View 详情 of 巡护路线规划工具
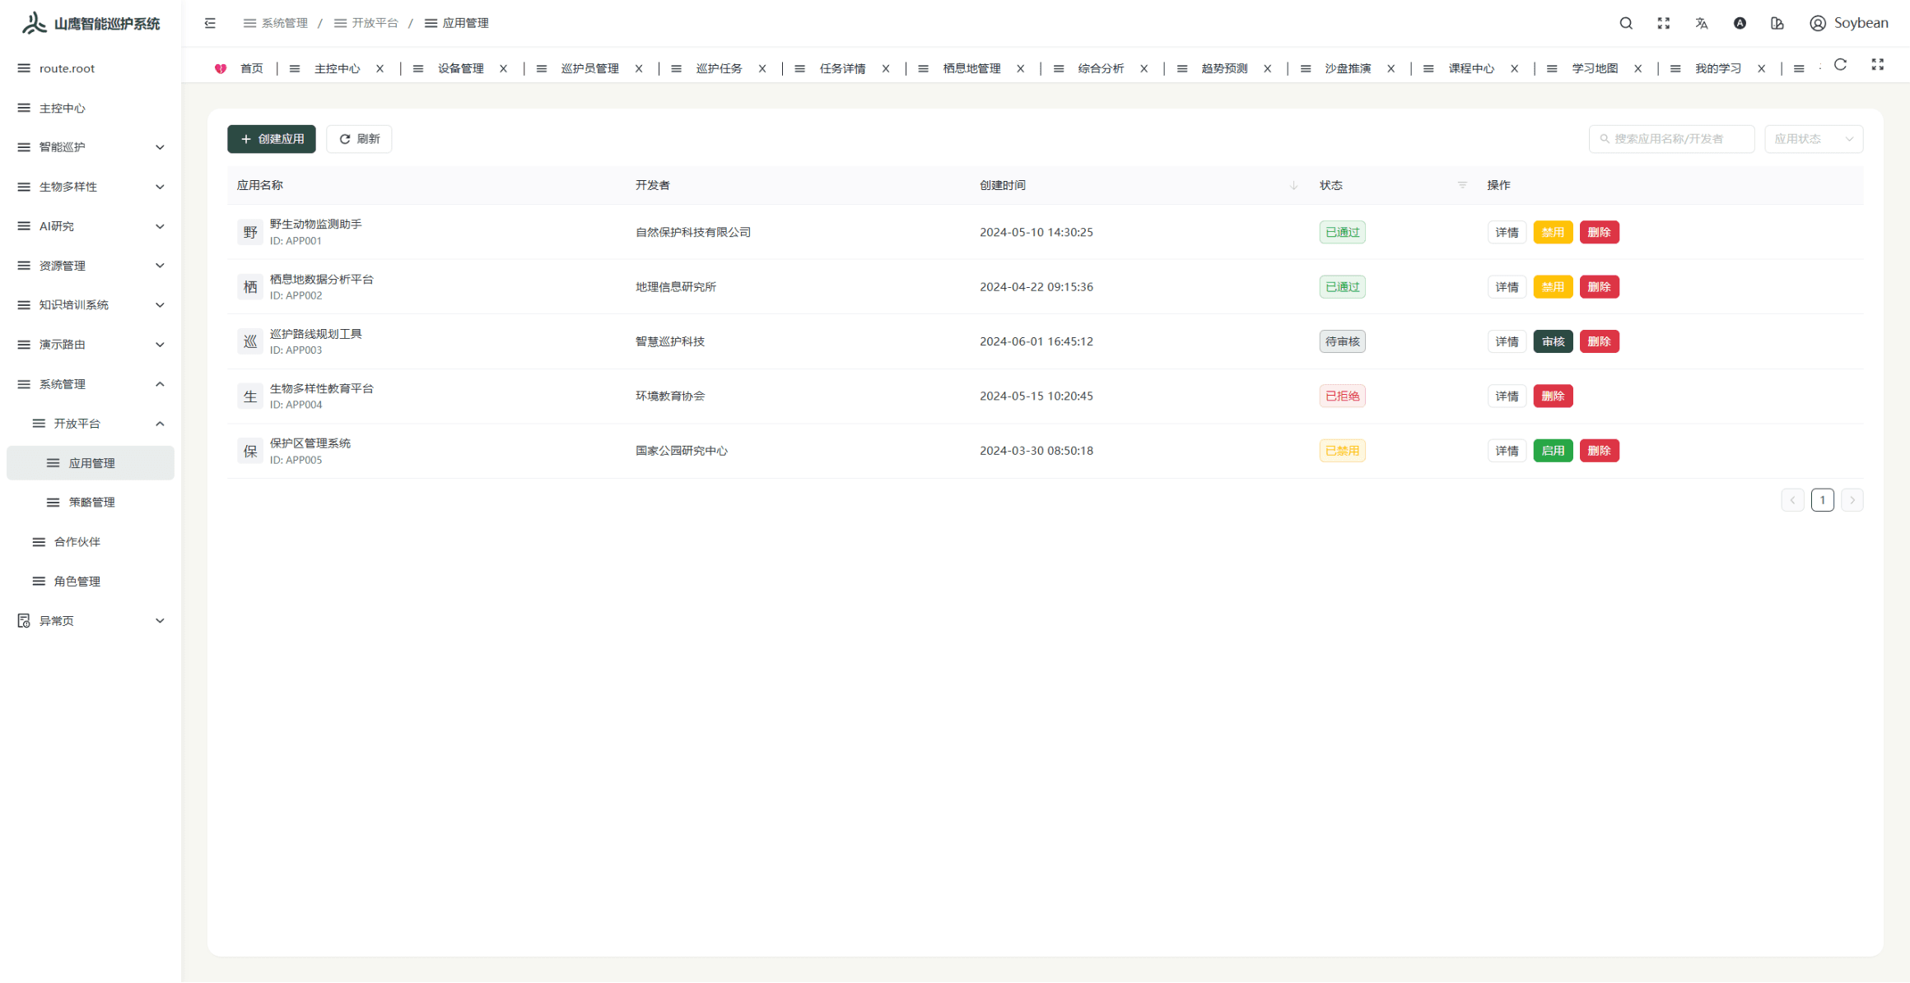Image resolution: width=1910 pixels, height=983 pixels. click(1507, 341)
